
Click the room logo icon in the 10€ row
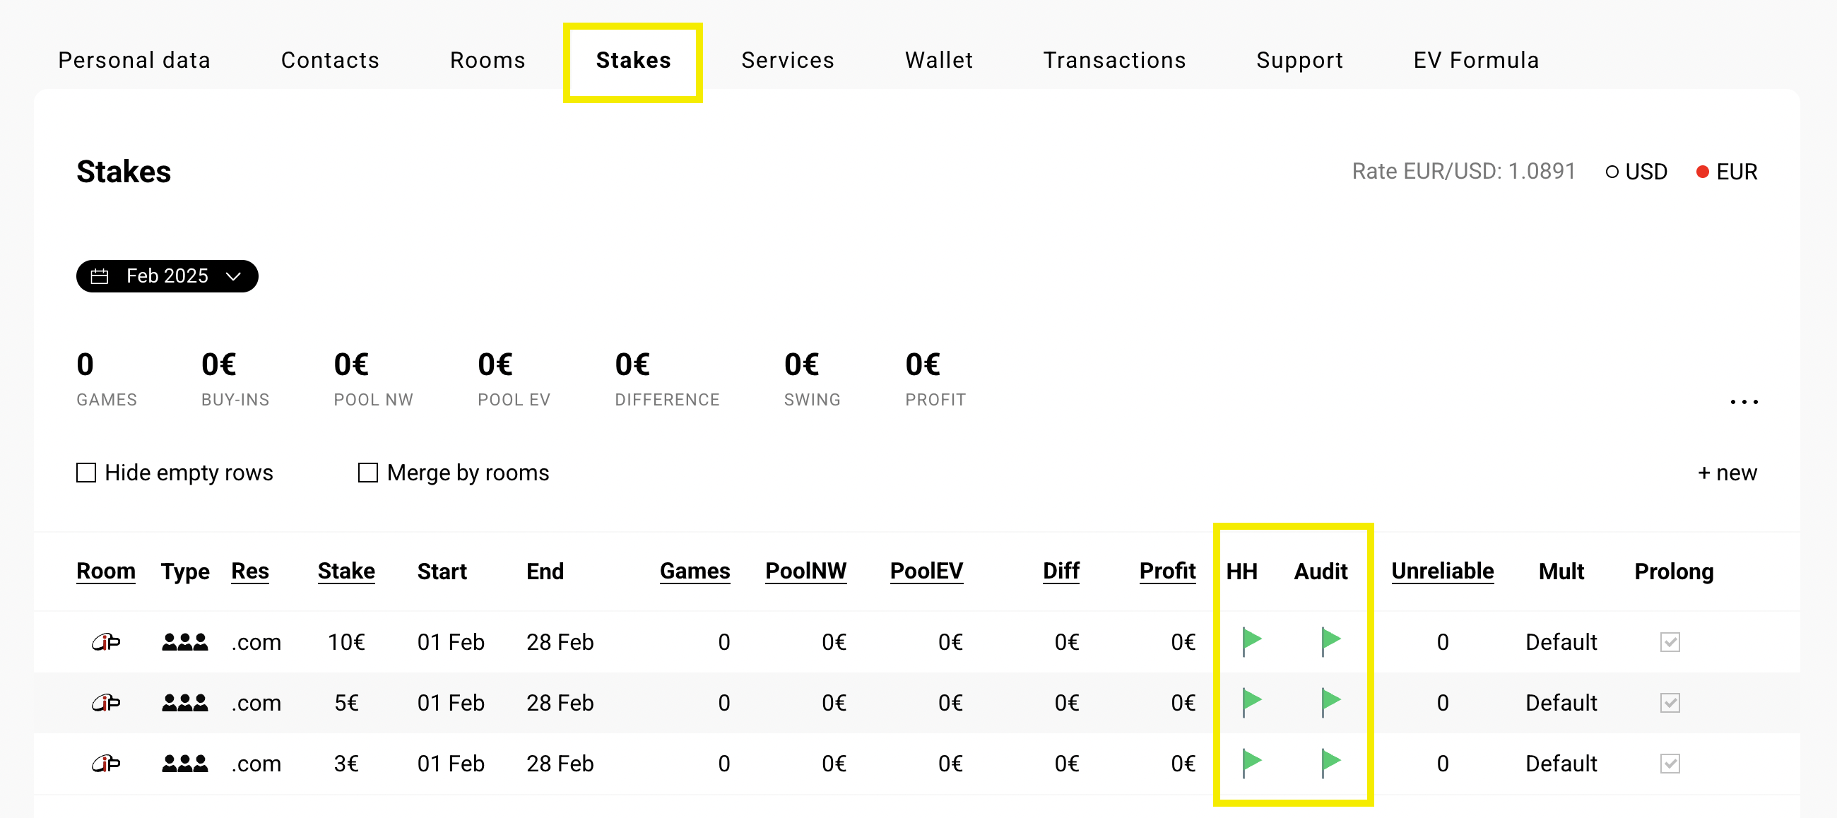coord(106,642)
